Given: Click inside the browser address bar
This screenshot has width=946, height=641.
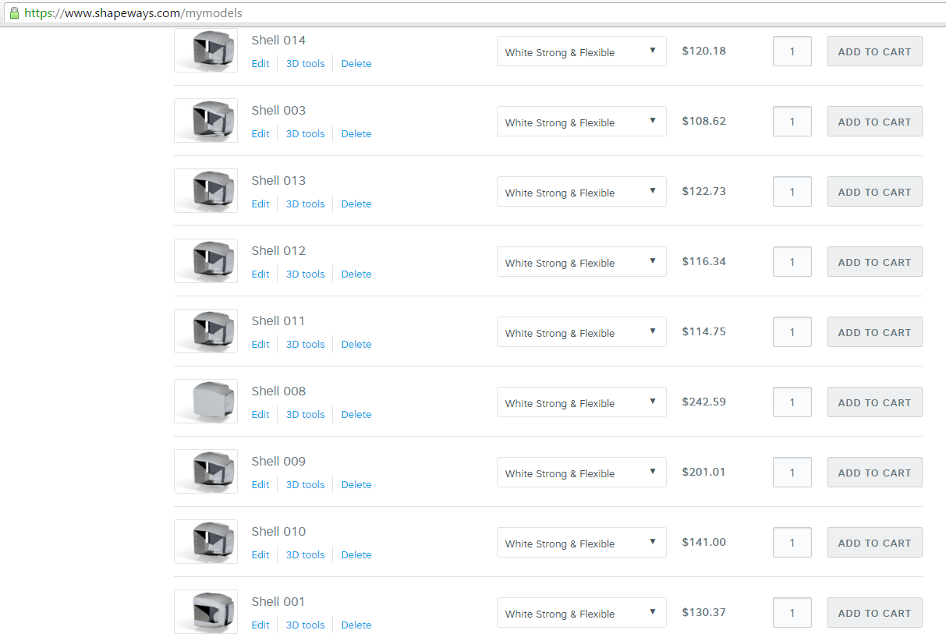Looking at the screenshot, I should (312, 12).
